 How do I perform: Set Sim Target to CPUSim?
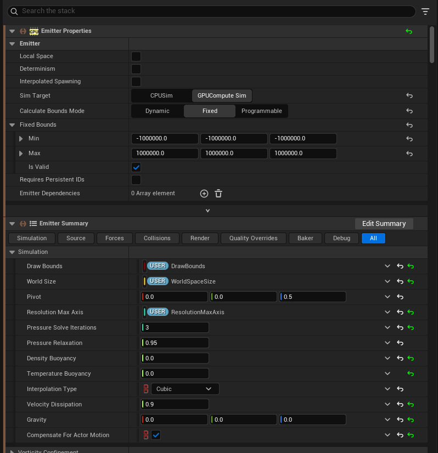click(161, 96)
